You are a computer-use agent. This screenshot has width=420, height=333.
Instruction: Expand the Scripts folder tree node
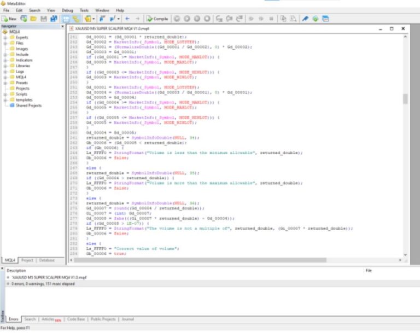pos(5,94)
